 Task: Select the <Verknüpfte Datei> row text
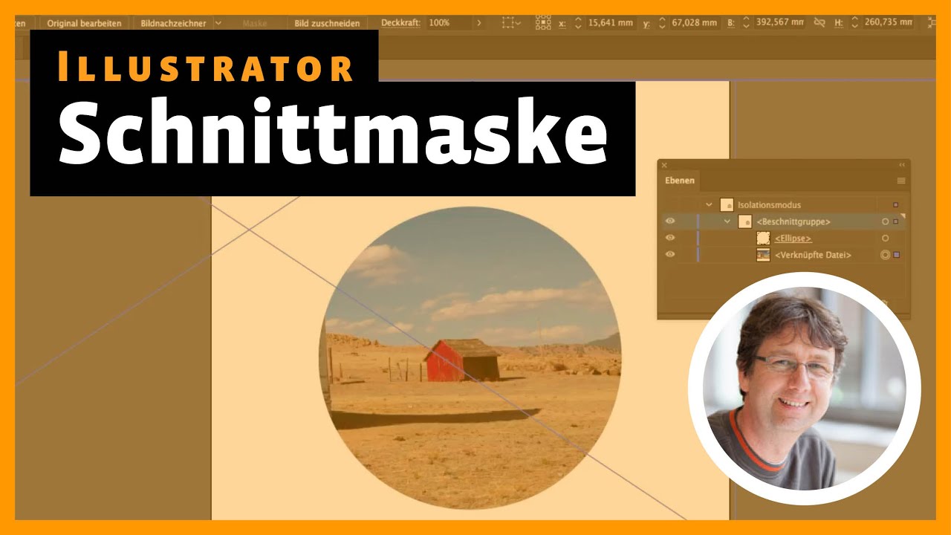tap(813, 256)
